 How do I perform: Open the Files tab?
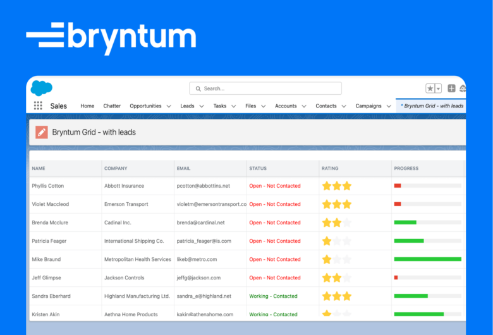[250, 106]
